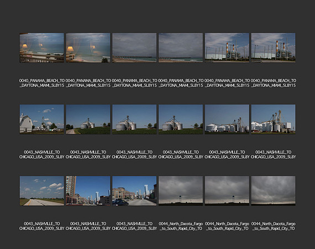315x249 pixels.
Task: Open the stormy sky thumbnail with tiny distant tower
Action: click(x=273, y=191)
